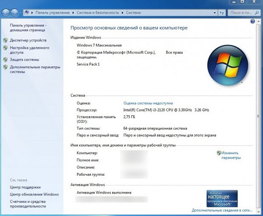
Task: Click Windows 7 Максимальная edition text
Action: [99, 45]
